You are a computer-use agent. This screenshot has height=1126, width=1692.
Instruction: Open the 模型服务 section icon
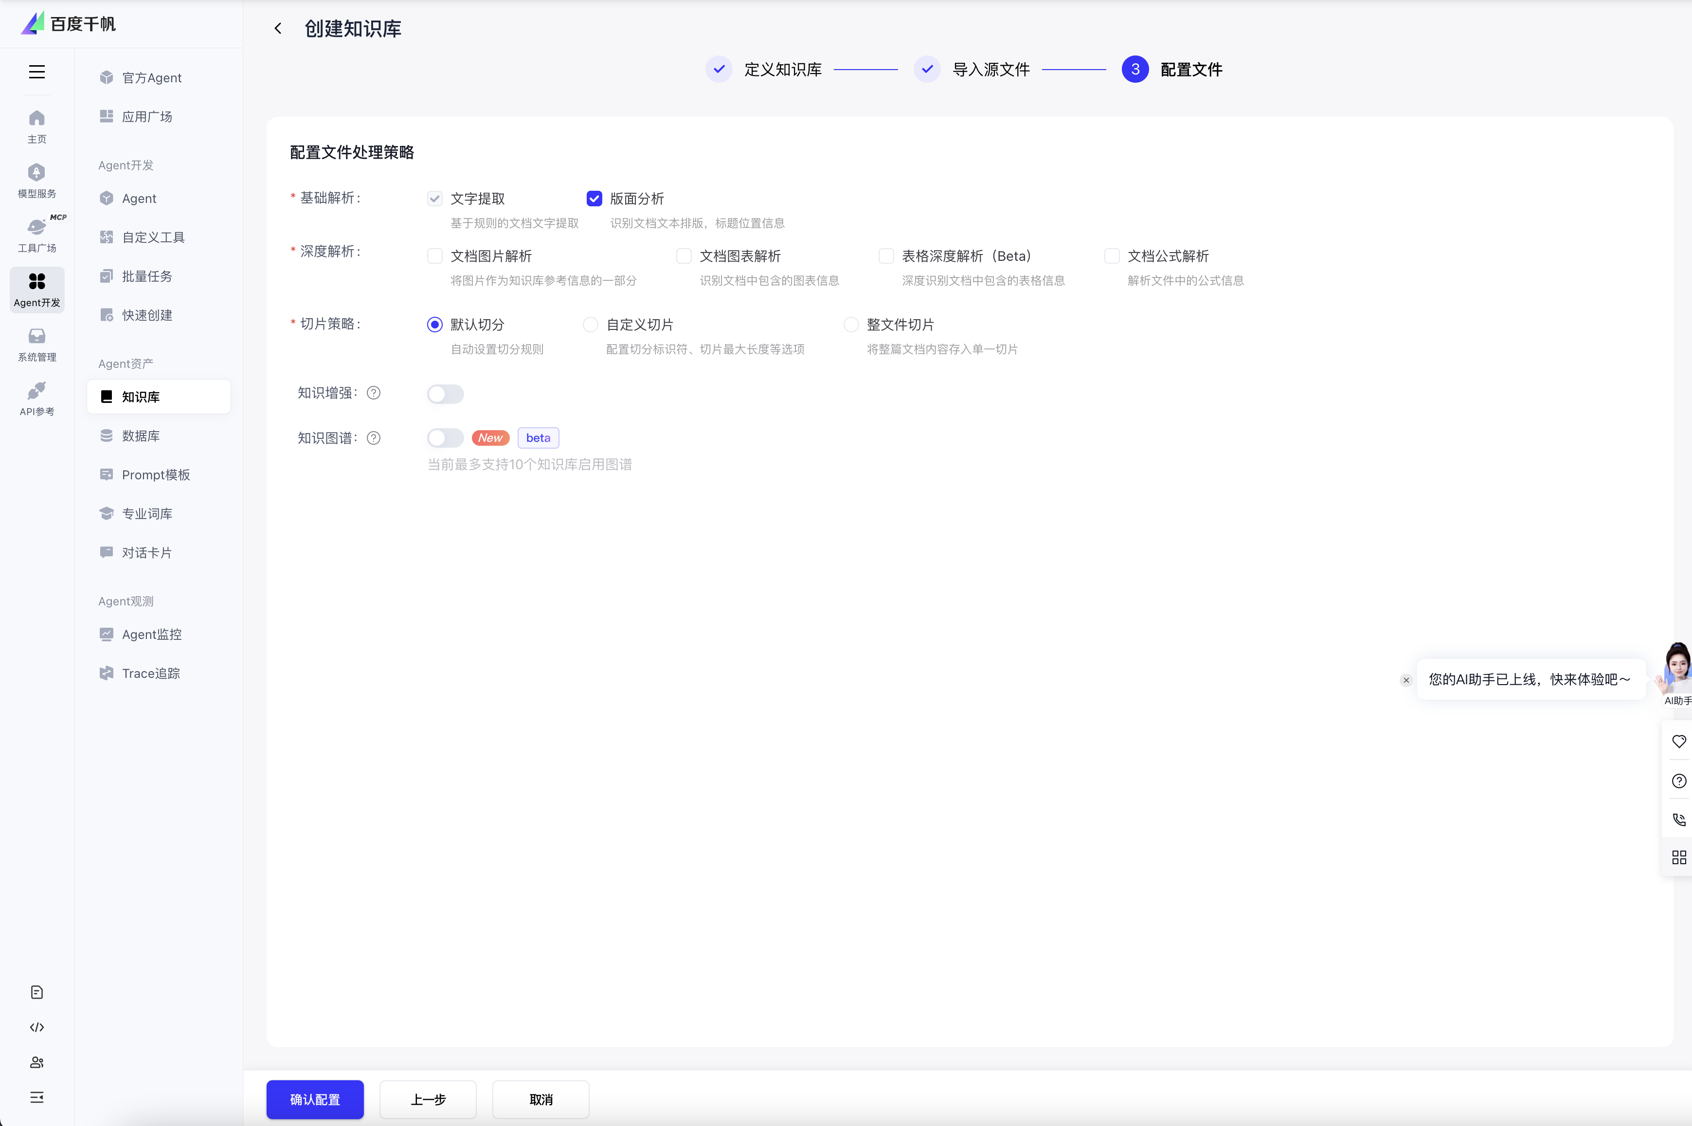pos(36,173)
